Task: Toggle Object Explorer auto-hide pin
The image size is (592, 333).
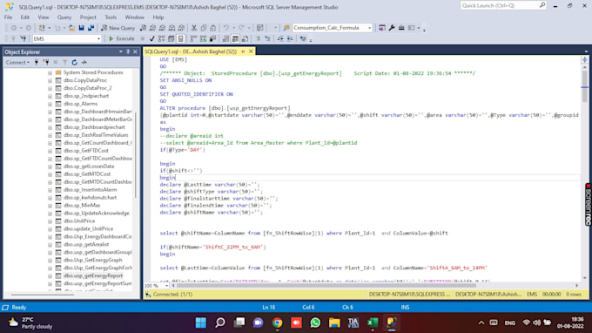Action: pos(128,51)
